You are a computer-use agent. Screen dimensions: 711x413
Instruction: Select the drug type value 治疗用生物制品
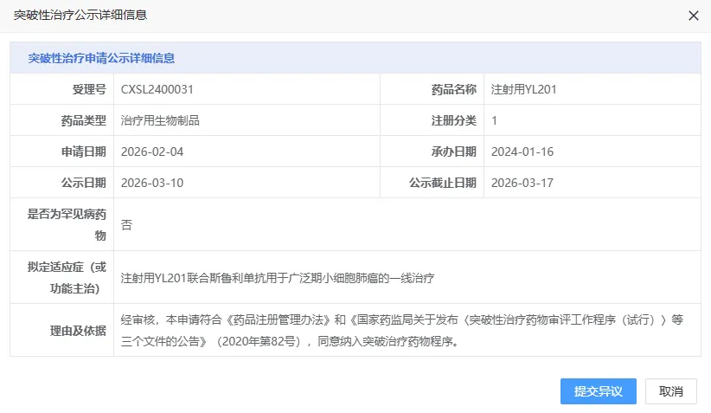tap(160, 120)
